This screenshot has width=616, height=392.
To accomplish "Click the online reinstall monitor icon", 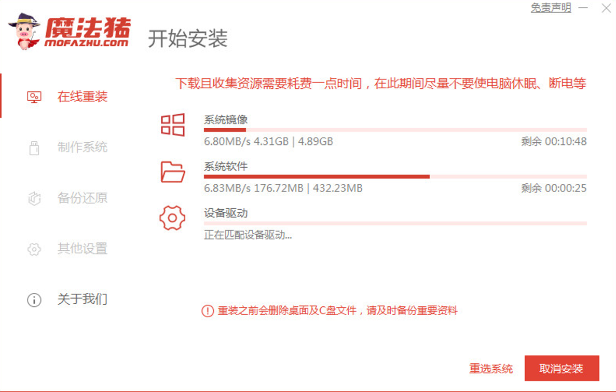I will 34,97.
